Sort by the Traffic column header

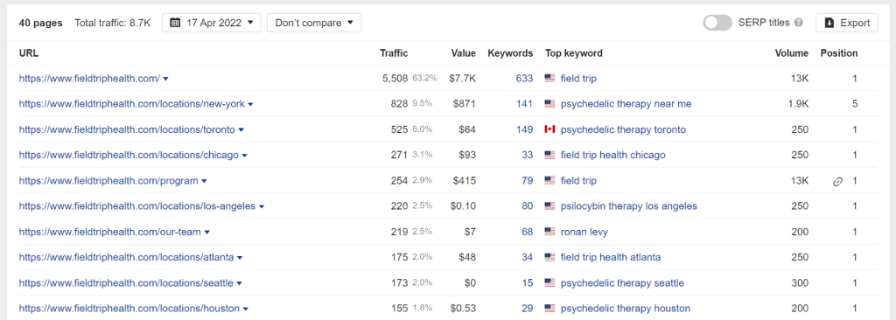click(394, 53)
